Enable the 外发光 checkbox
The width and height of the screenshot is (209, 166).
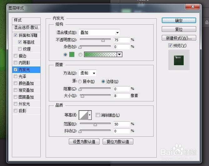(15, 104)
